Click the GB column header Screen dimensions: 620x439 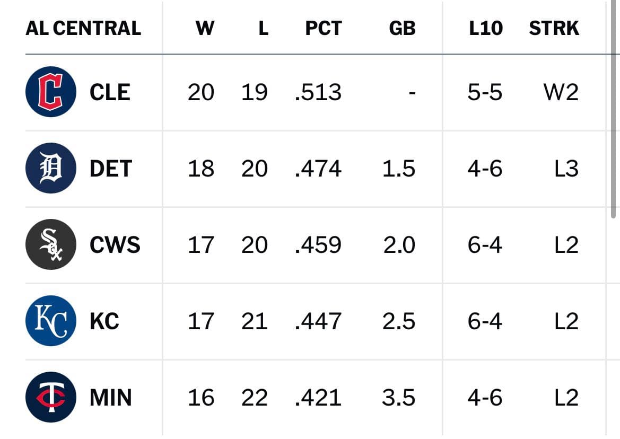pos(402,28)
